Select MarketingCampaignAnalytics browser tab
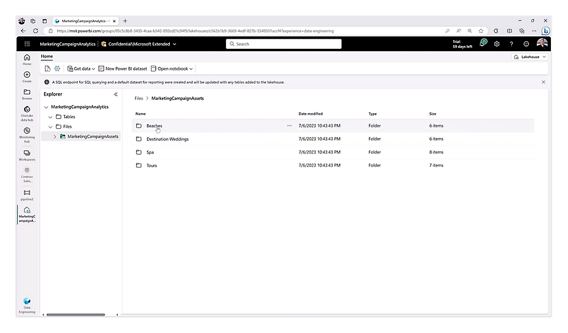The image size is (568, 333). (x=86, y=21)
